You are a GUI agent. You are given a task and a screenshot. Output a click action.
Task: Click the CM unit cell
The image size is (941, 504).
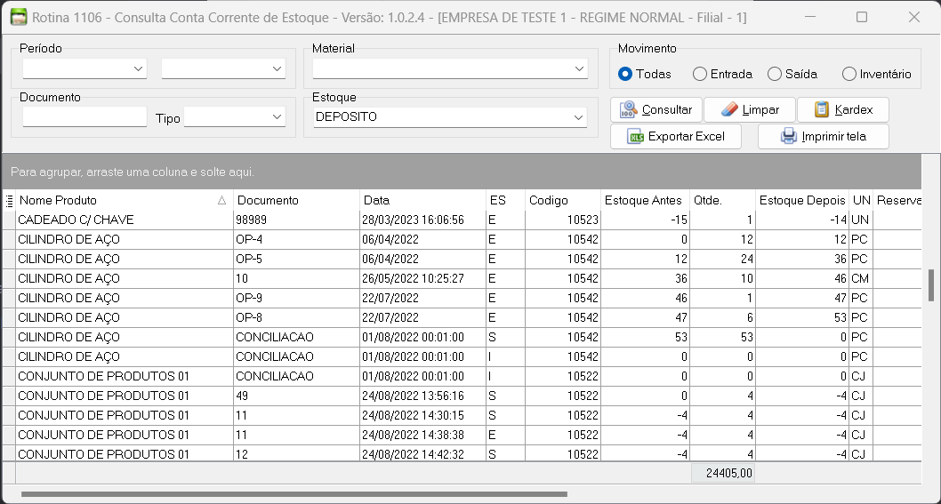[859, 278]
